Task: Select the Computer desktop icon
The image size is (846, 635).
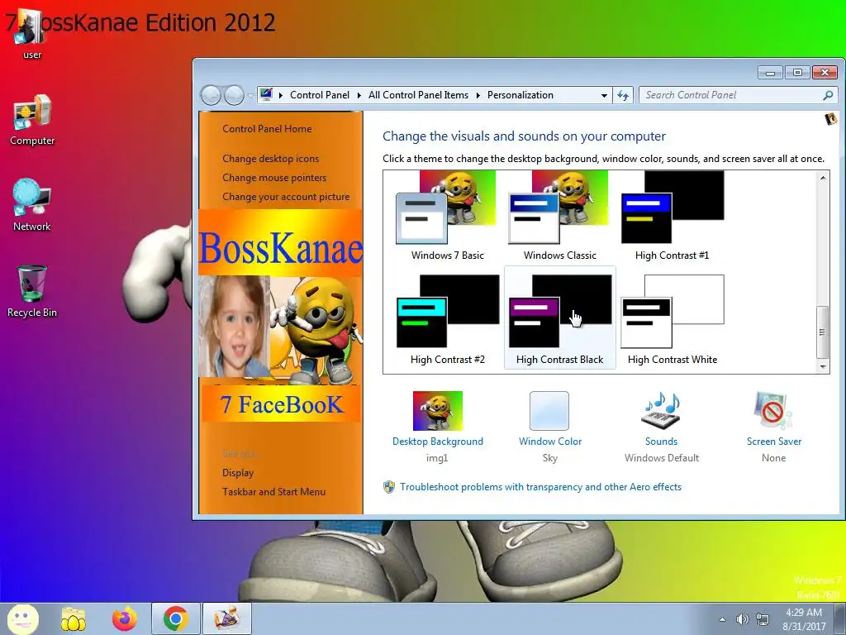Action: [32, 121]
